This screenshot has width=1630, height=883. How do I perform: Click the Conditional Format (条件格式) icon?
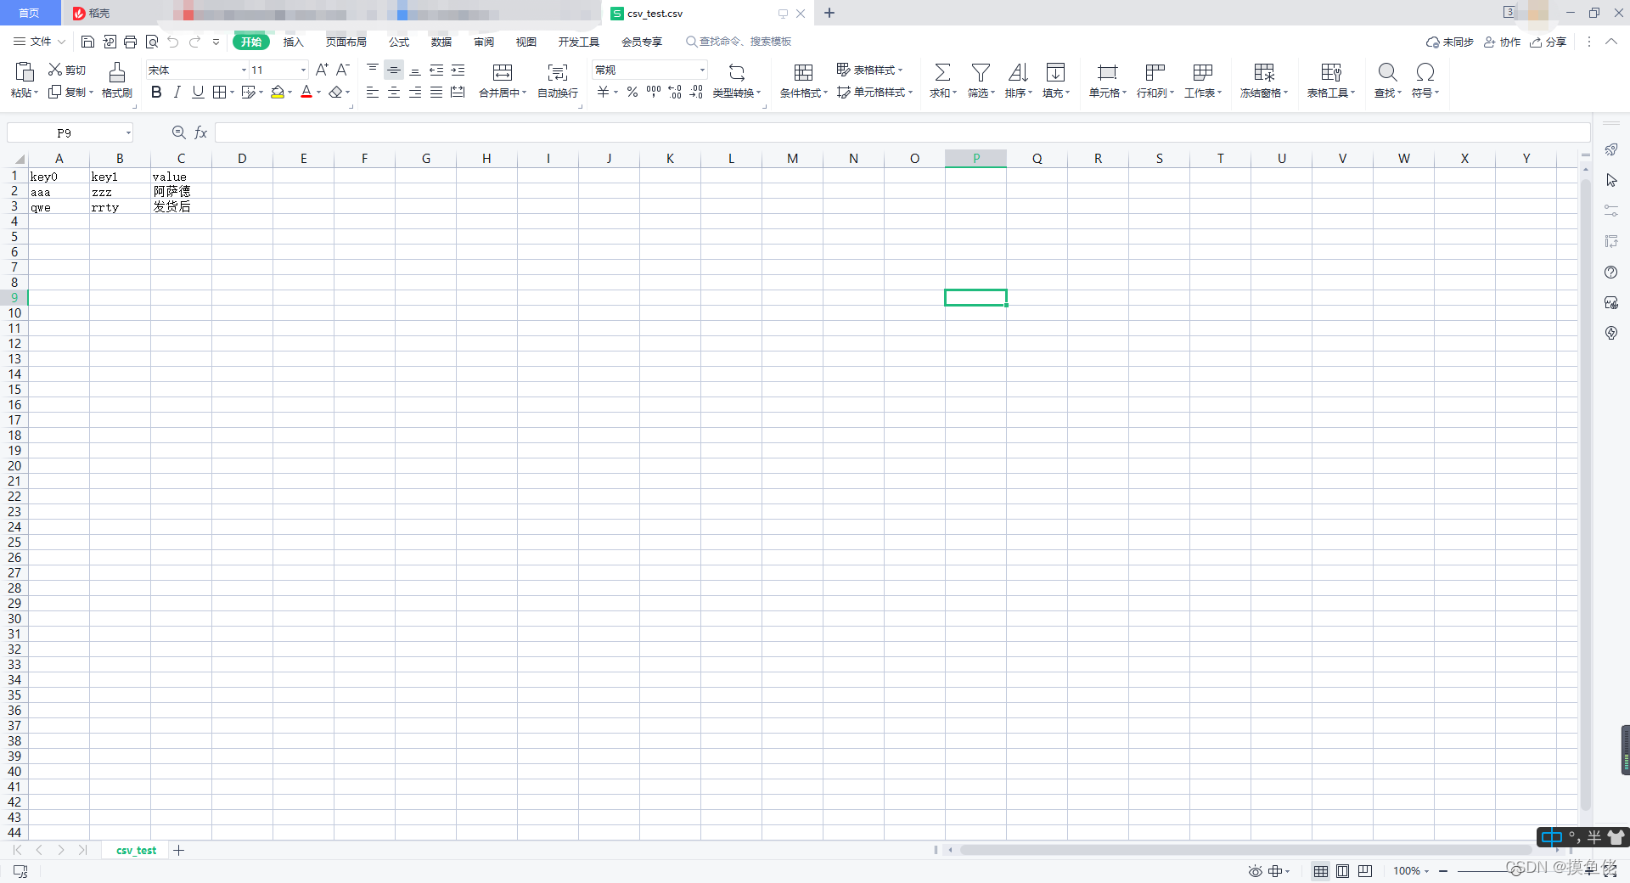click(803, 72)
